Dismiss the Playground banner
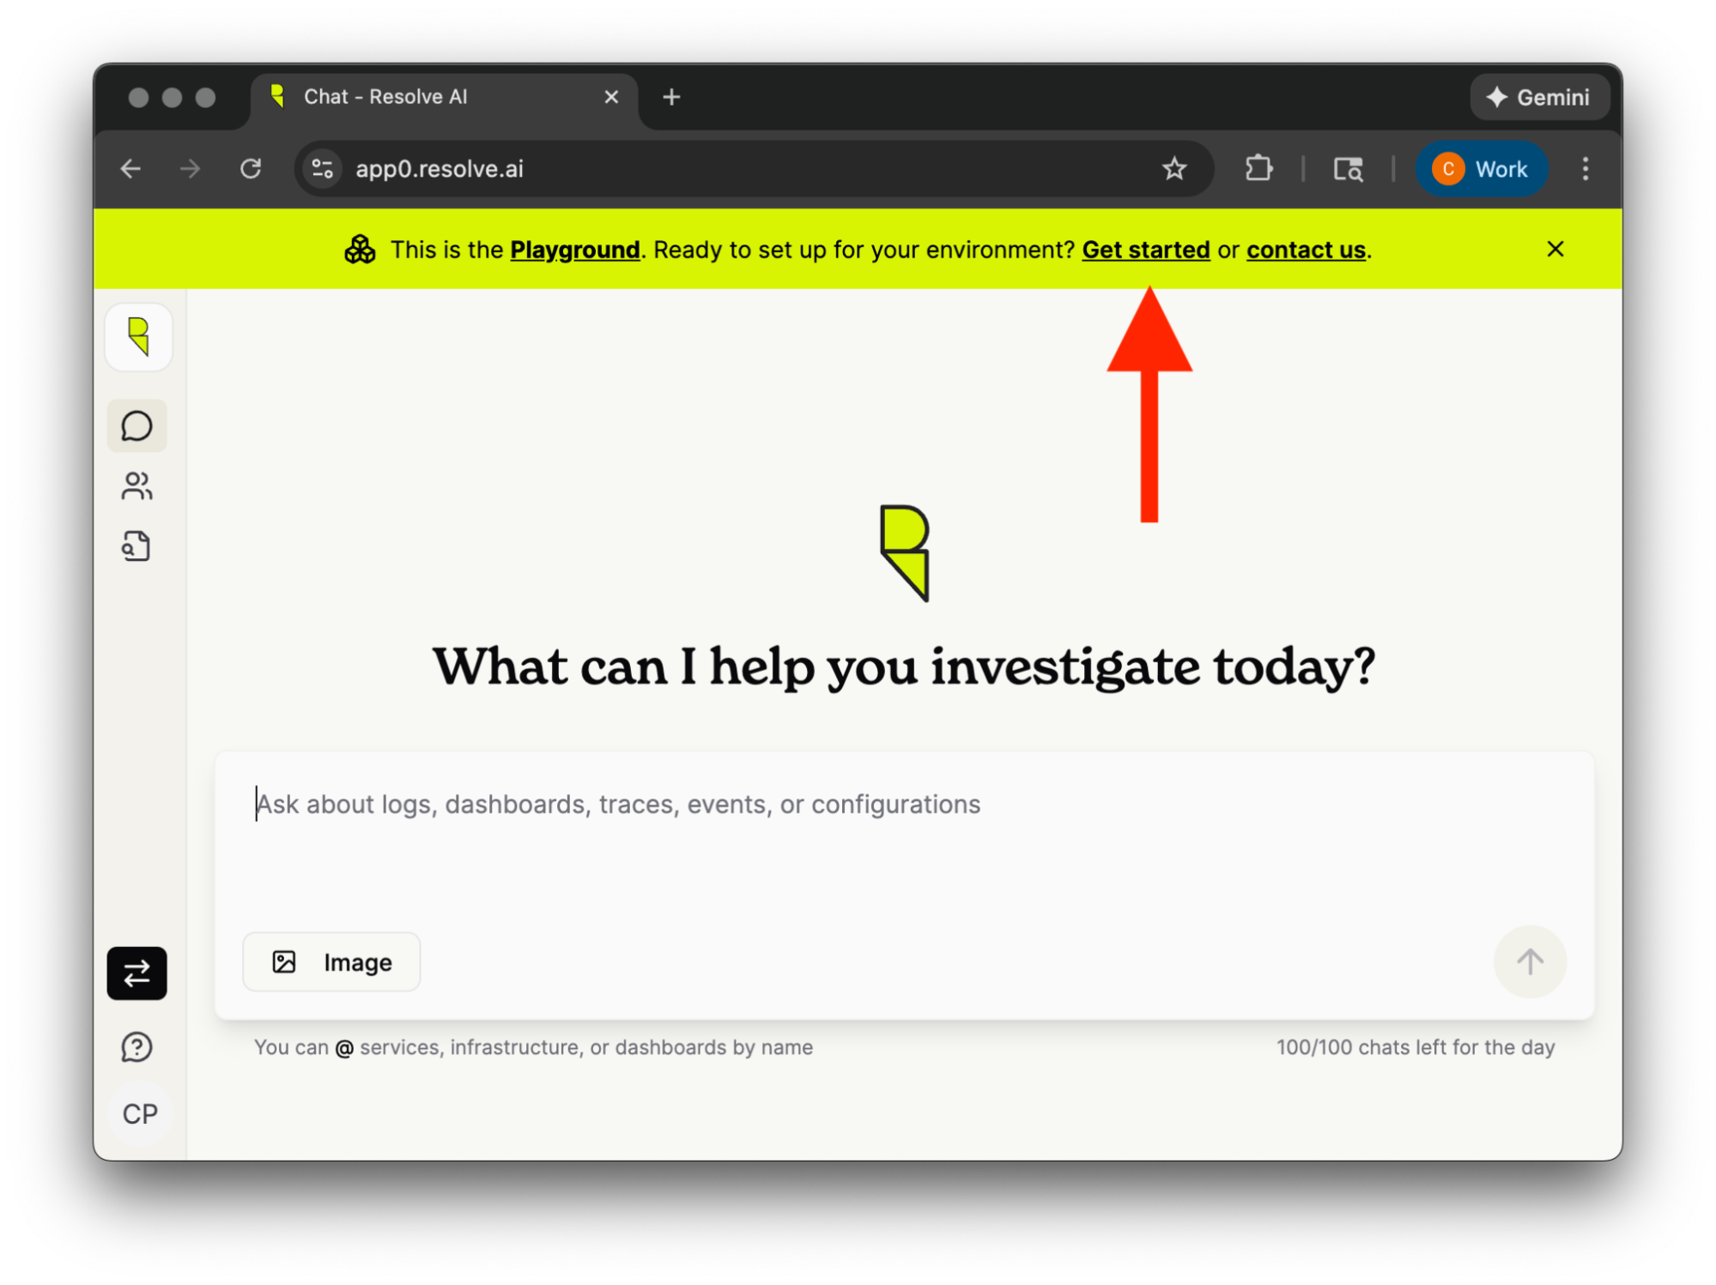The width and height of the screenshot is (1716, 1285). click(1555, 249)
